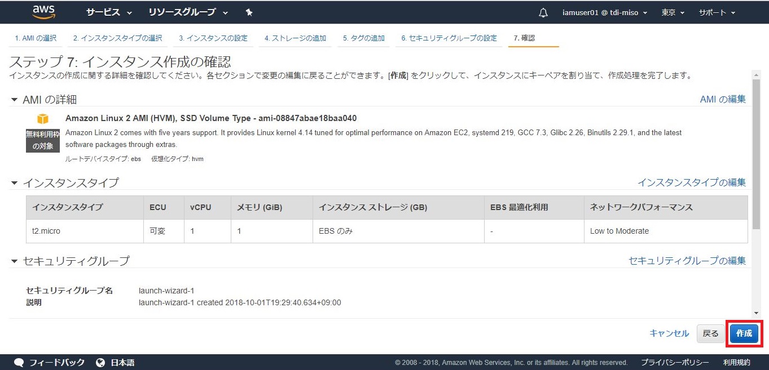Click the AWS logo home icon
Viewport: 769px width, 370px height.
tap(43, 12)
